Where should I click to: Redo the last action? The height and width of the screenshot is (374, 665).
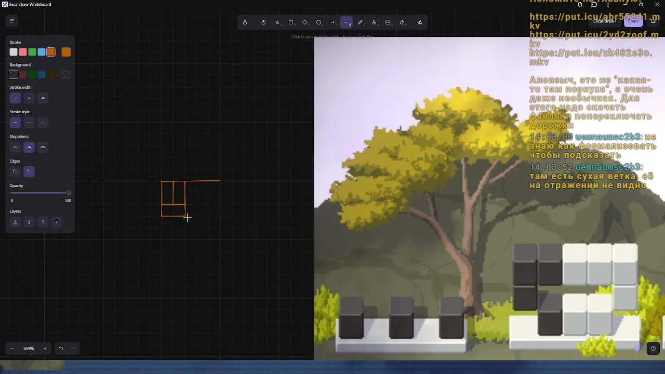pyautogui.click(x=73, y=349)
